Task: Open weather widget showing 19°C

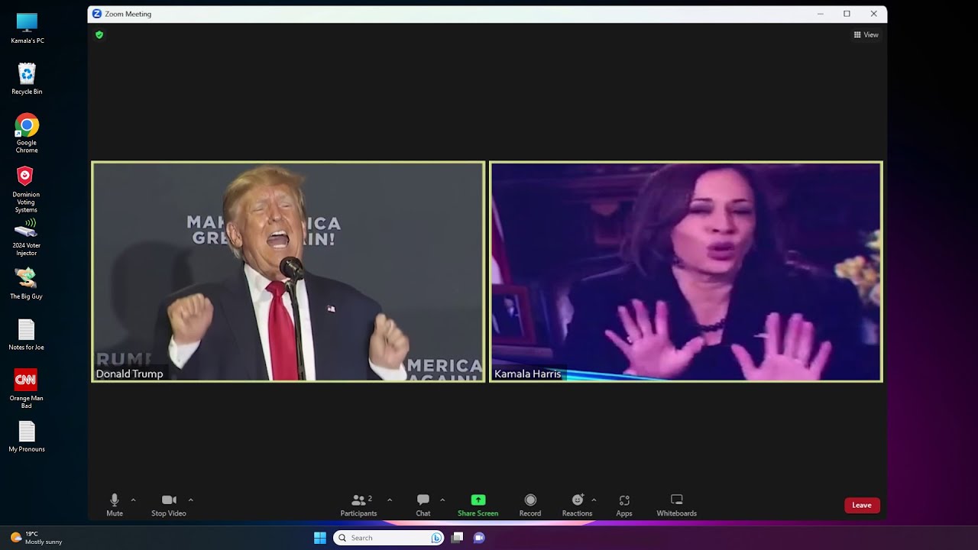Action: (36, 538)
